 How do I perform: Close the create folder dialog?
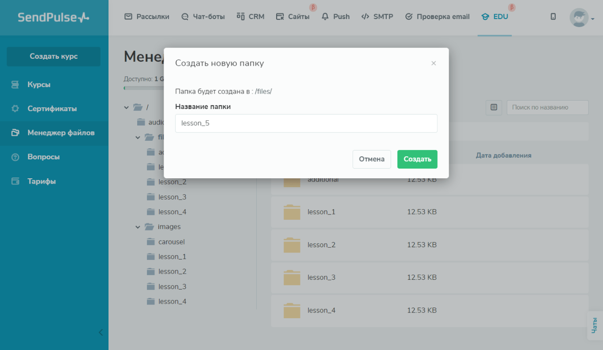pos(434,64)
